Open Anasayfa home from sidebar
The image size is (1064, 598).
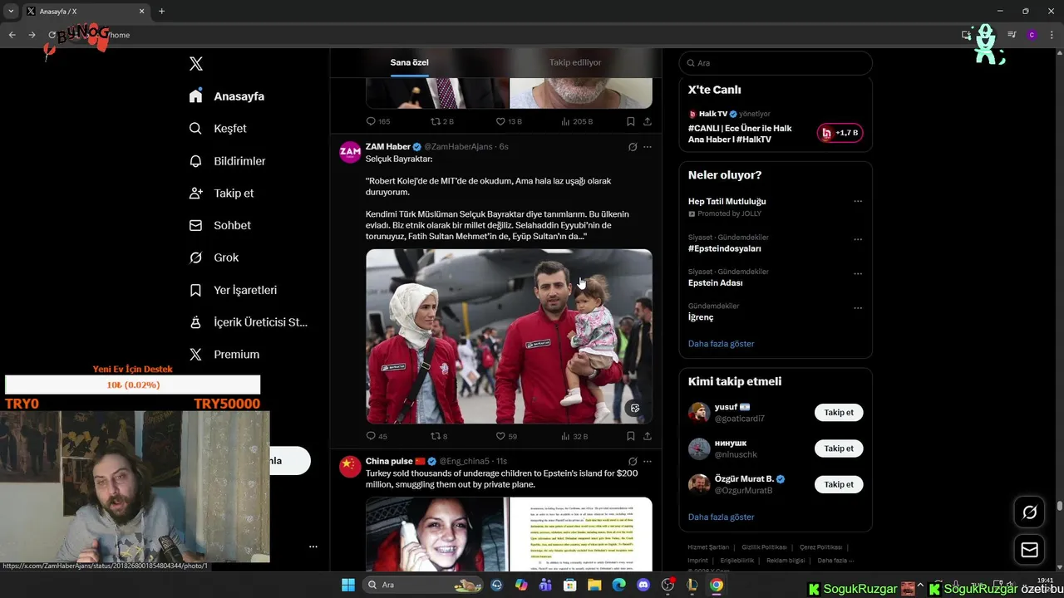[x=226, y=96]
